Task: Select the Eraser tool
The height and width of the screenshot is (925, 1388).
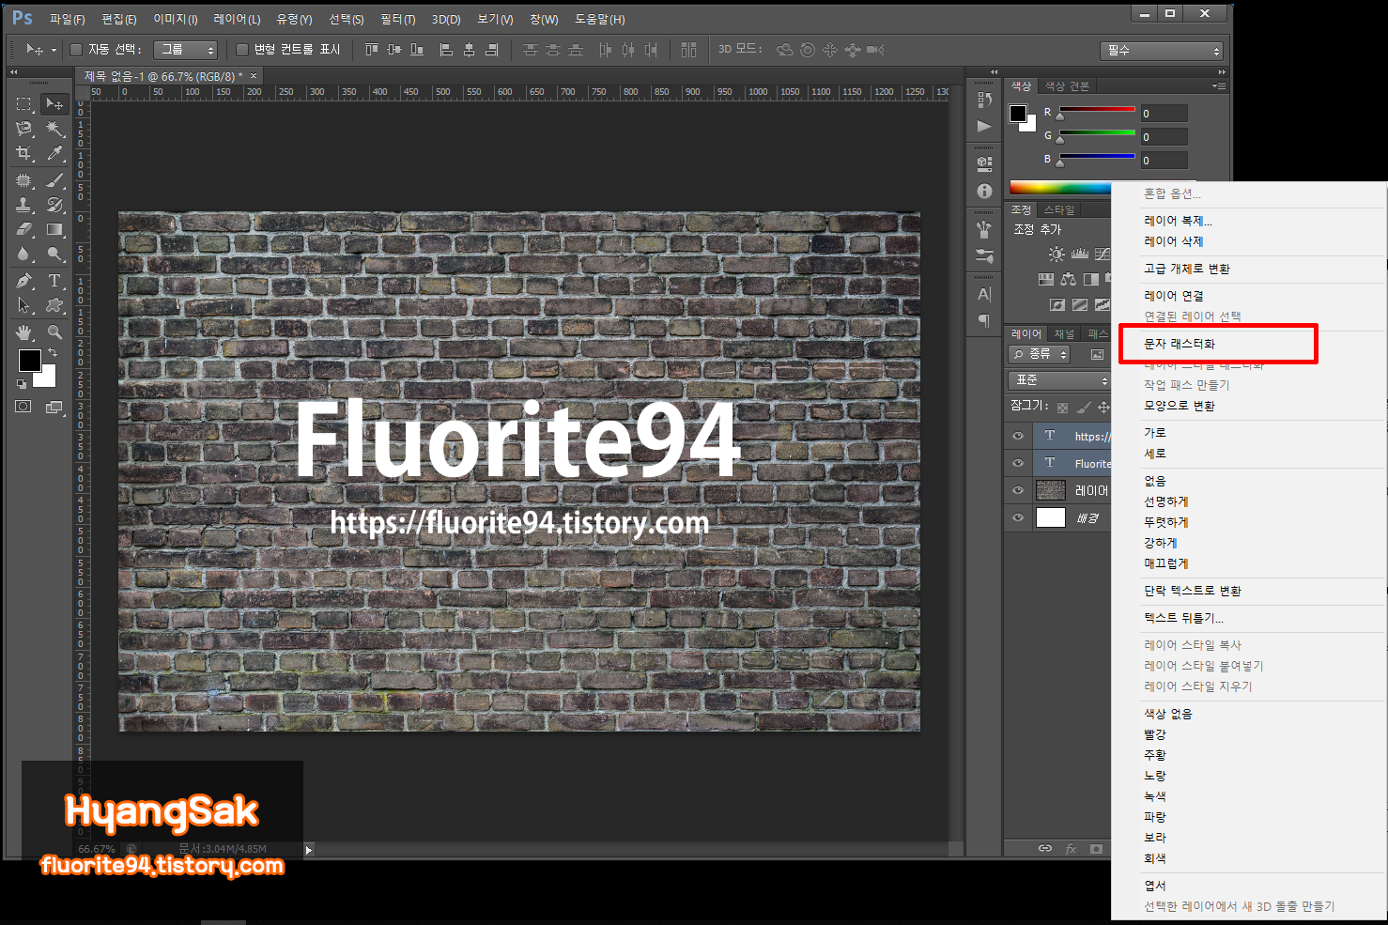Action: click(x=24, y=229)
